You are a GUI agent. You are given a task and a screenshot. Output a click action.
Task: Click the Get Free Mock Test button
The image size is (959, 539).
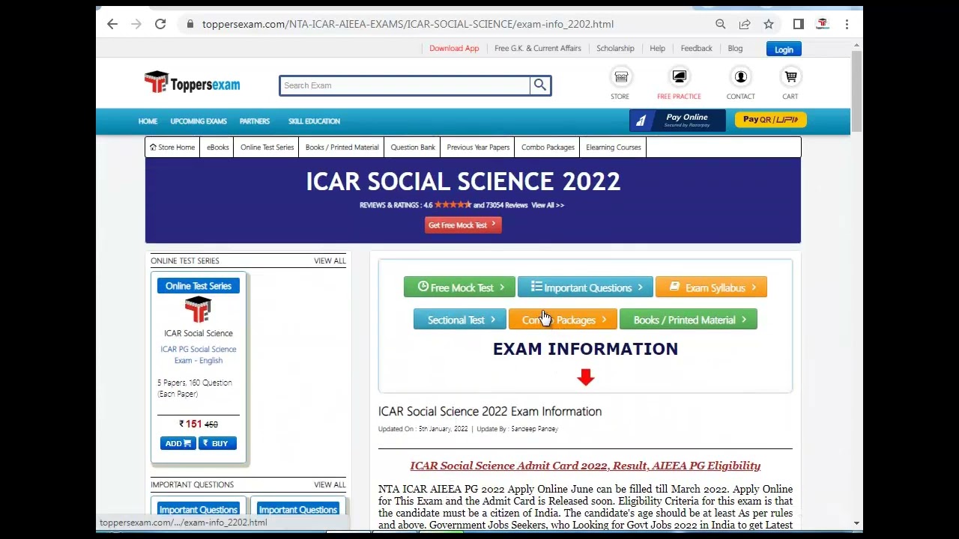[x=463, y=225]
